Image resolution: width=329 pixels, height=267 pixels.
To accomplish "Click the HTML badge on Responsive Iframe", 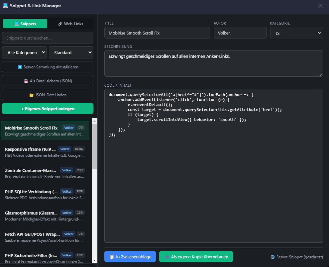I will [79, 149].
